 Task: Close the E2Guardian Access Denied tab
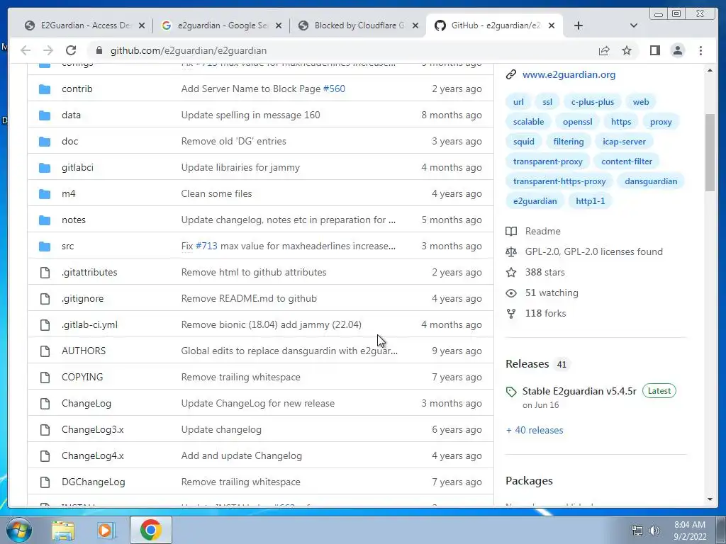[x=142, y=25]
